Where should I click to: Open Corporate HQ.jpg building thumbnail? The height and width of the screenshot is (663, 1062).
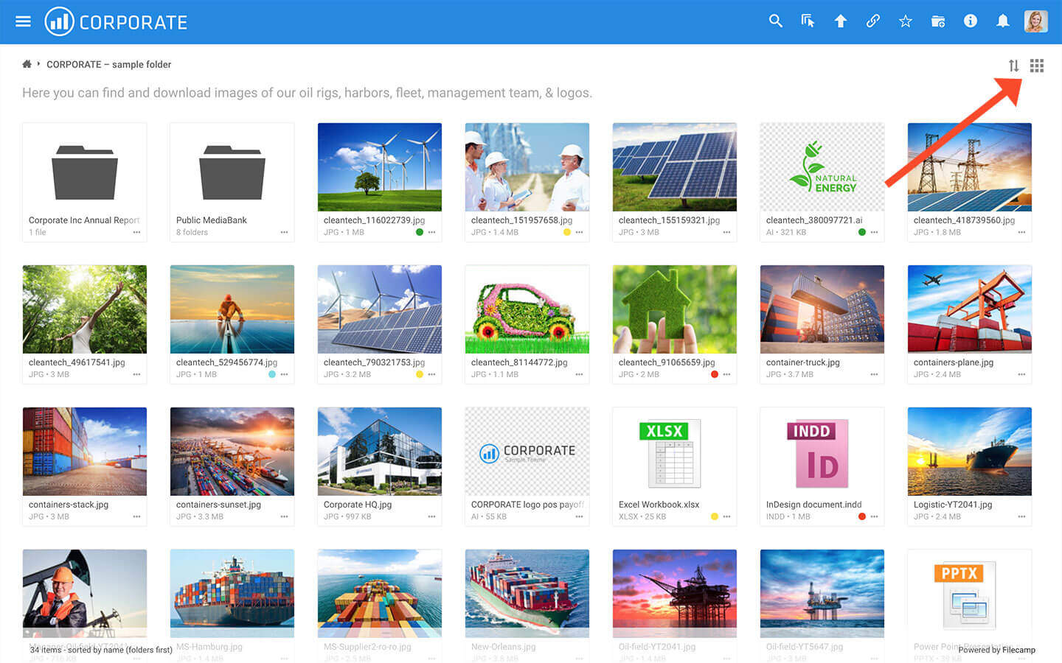(380, 452)
